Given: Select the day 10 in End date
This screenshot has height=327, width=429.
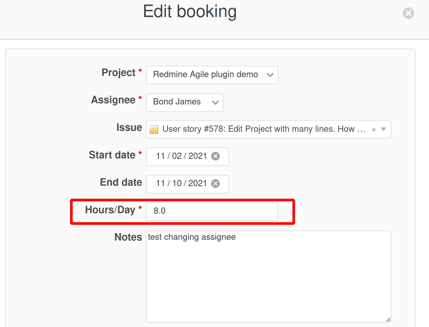Looking at the screenshot, I should pyautogui.click(x=177, y=184).
